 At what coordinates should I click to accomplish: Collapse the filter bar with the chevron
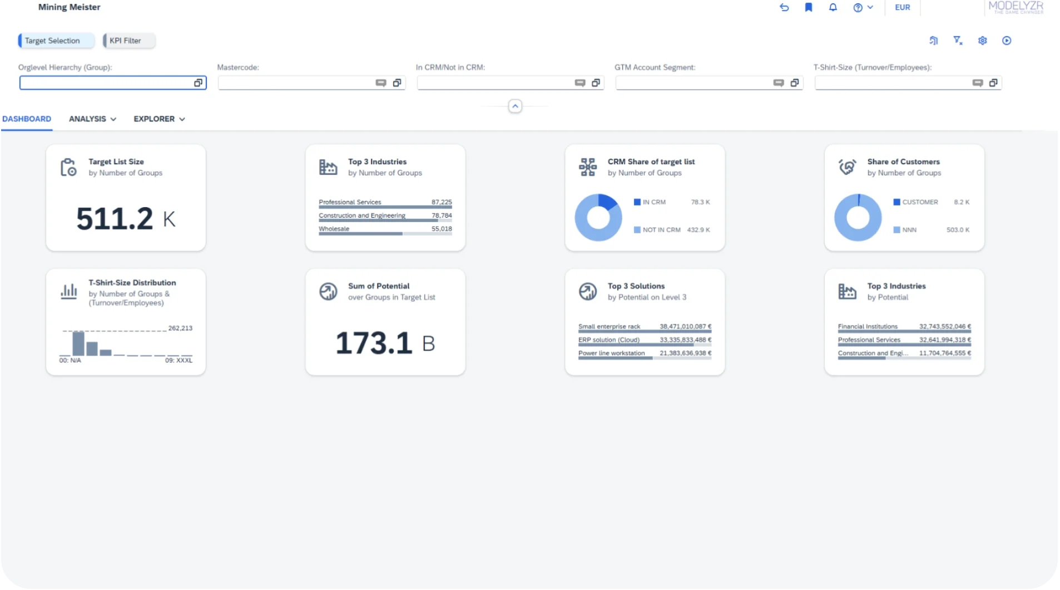pyautogui.click(x=515, y=106)
